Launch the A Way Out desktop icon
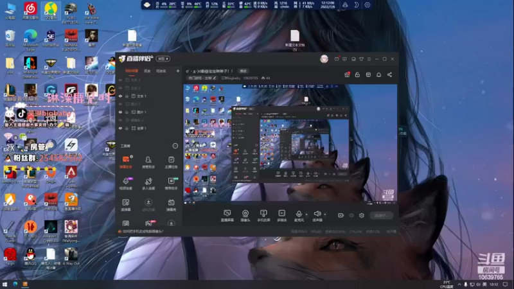 click(71, 256)
